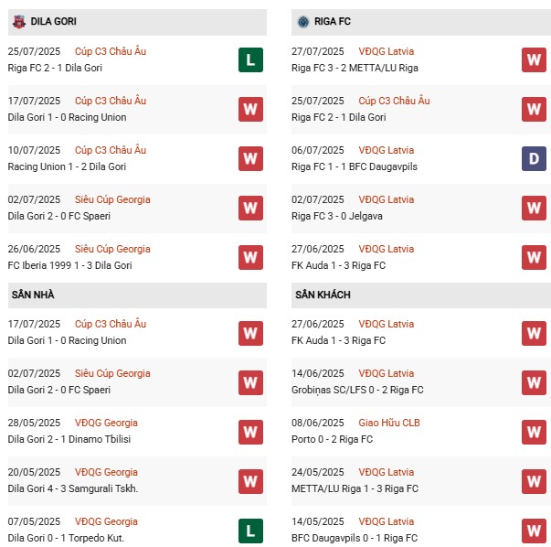This screenshot has width=551, height=547.
Task: Click Siêu Cúp Georgia link dated 26/06/2025
Action: [112, 249]
